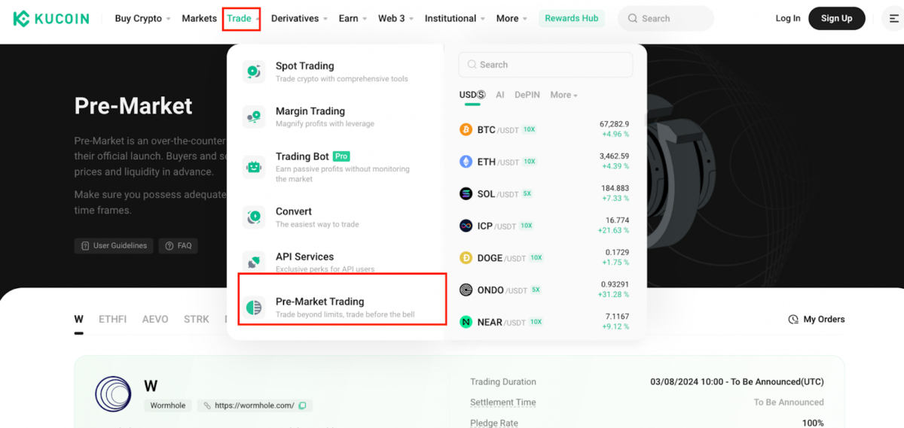Click the ONDO coin icon
The height and width of the screenshot is (428, 904).
tap(466, 290)
